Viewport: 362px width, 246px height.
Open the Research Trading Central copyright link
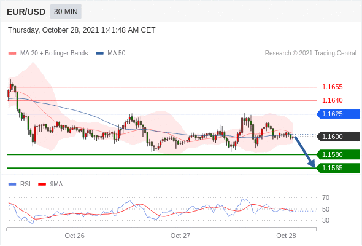[x=310, y=54]
